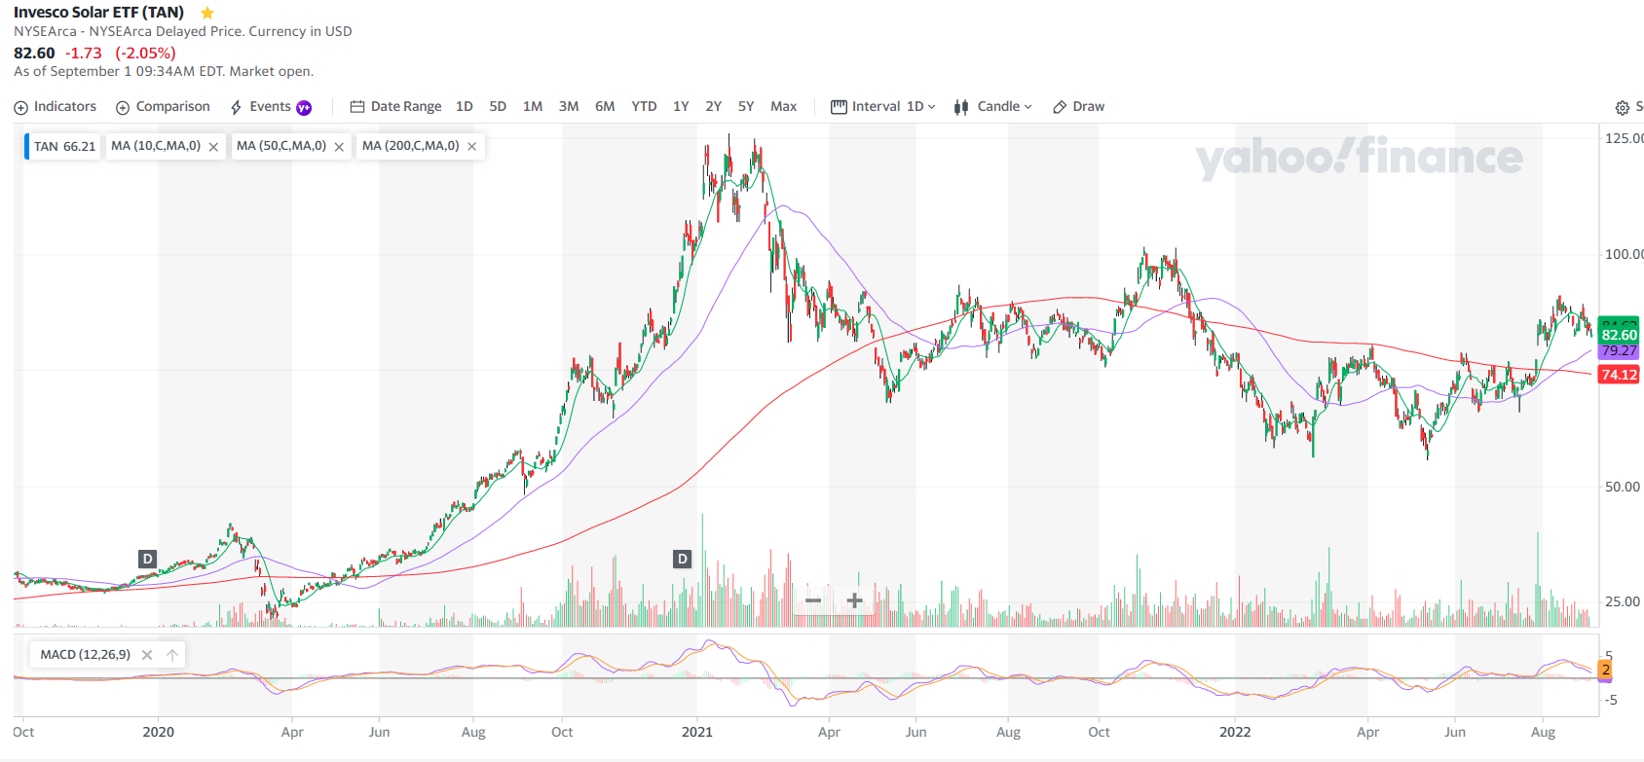Click the Interval ruler icon

839,107
